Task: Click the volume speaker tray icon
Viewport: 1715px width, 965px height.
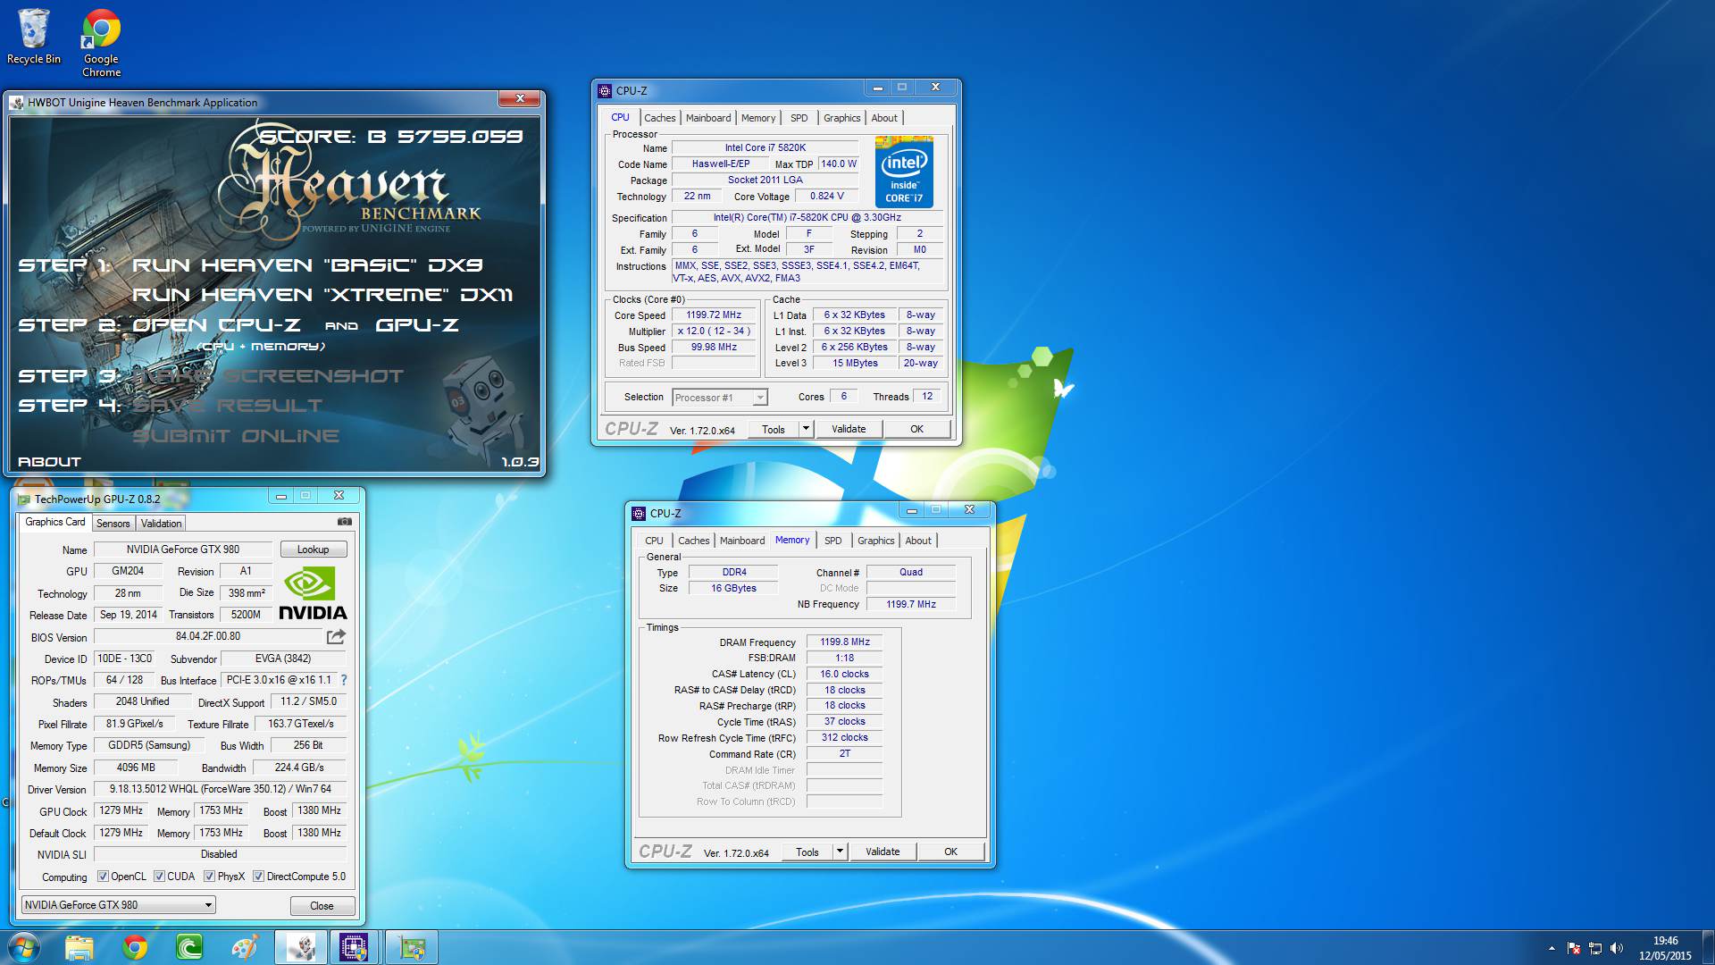Action: tap(1618, 948)
